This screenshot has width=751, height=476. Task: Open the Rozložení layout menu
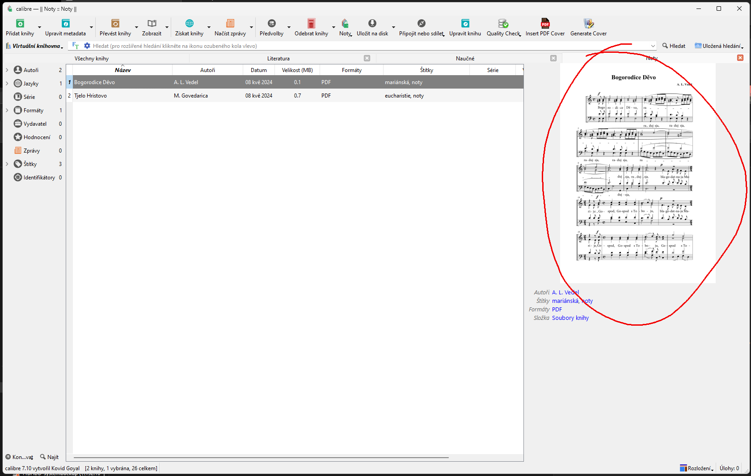(x=696, y=468)
